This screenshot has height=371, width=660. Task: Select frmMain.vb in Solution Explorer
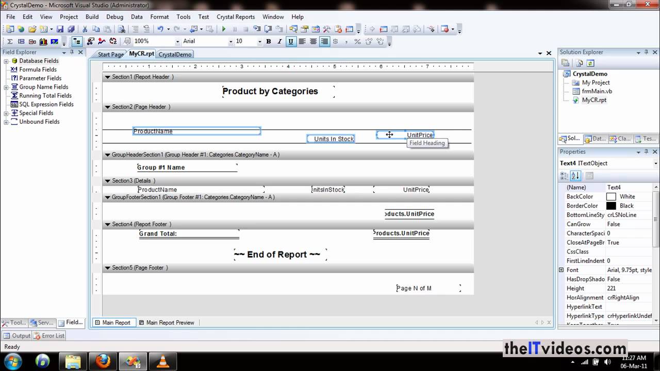pyautogui.click(x=597, y=91)
